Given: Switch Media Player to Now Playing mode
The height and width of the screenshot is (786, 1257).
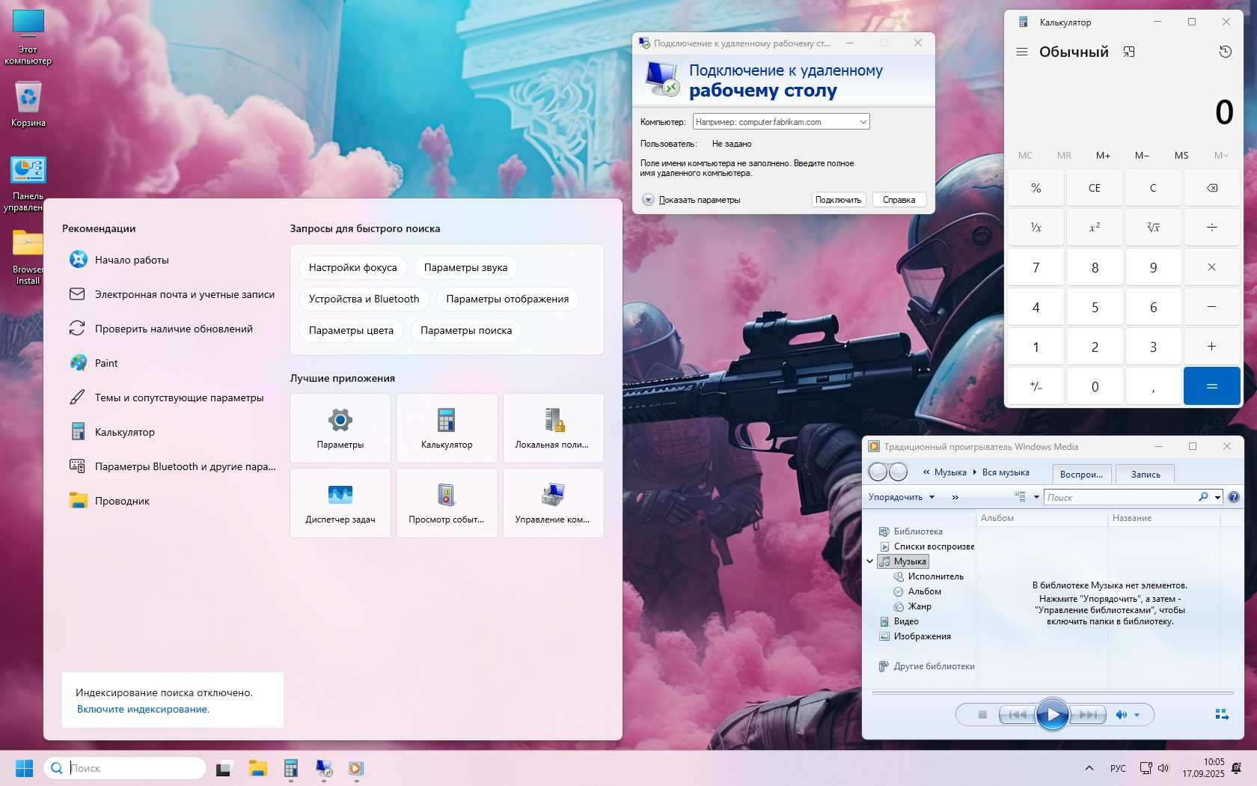Looking at the screenshot, I should [1222, 715].
